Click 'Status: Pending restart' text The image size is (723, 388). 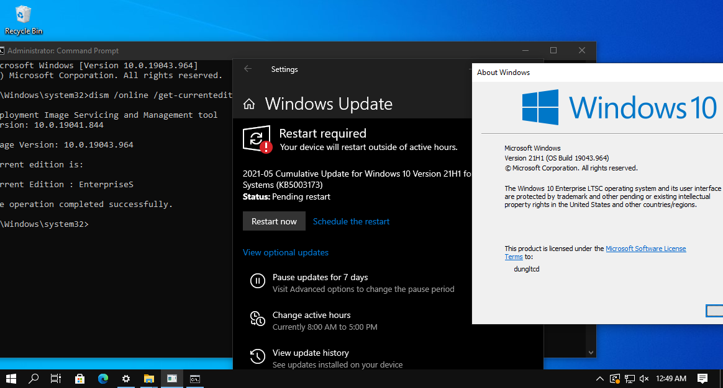286,196
